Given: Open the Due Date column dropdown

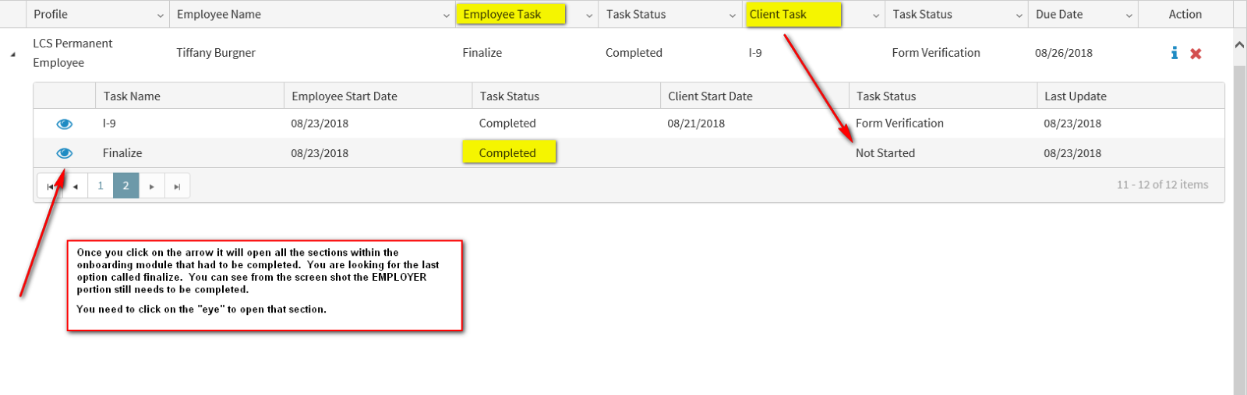Looking at the screenshot, I should point(1129,16).
